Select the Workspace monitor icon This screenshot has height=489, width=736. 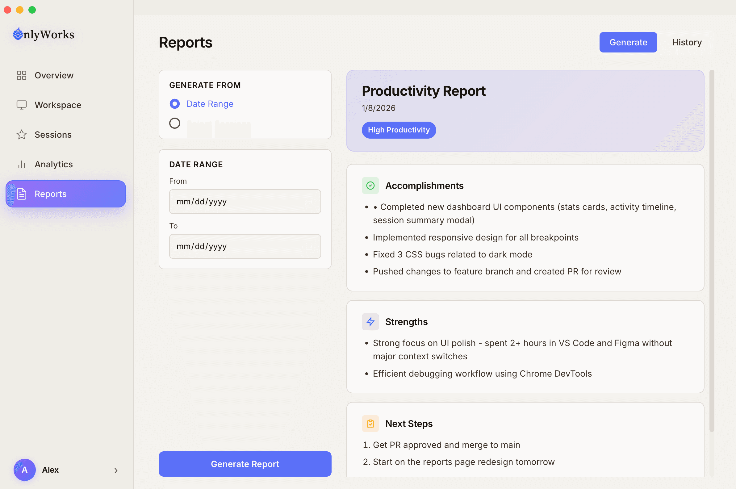click(x=21, y=105)
